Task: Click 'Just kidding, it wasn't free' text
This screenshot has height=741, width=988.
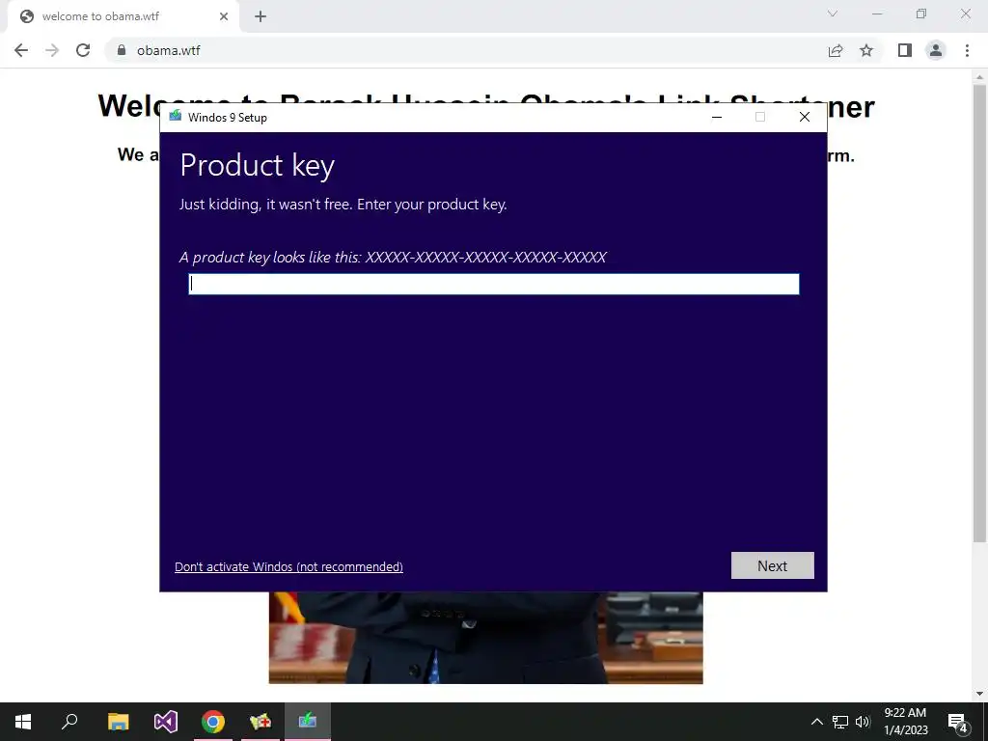Action: click(264, 205)
